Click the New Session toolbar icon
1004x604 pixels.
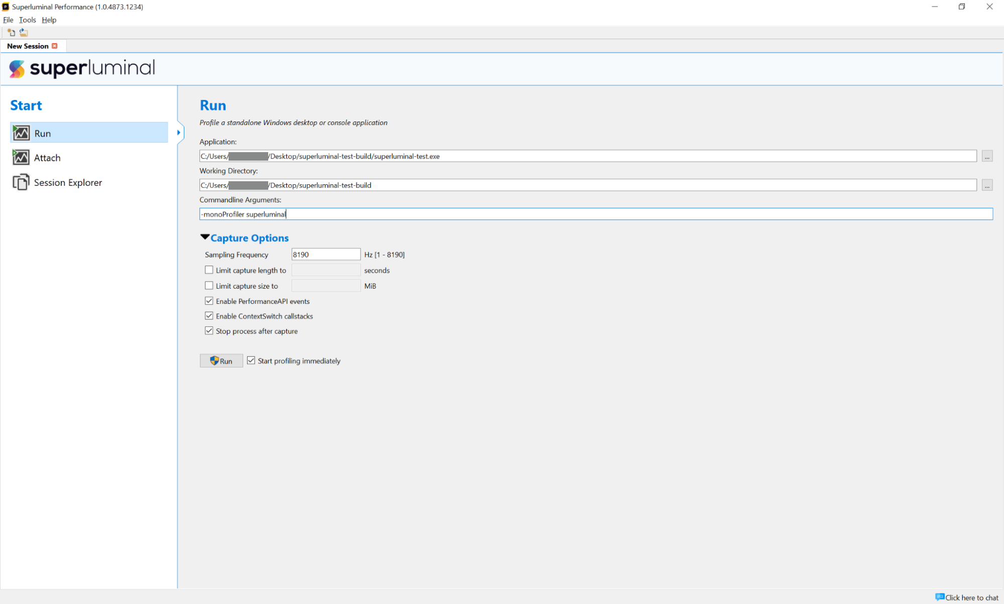pyautogui.click(x=11, y=33)
